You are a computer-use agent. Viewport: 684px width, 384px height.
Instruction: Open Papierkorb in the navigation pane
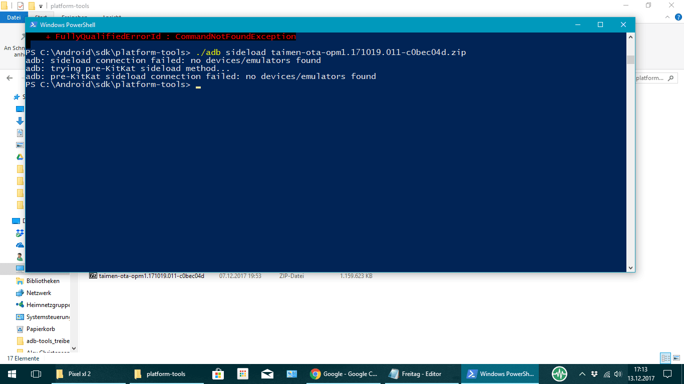click(x=41, y=329)
